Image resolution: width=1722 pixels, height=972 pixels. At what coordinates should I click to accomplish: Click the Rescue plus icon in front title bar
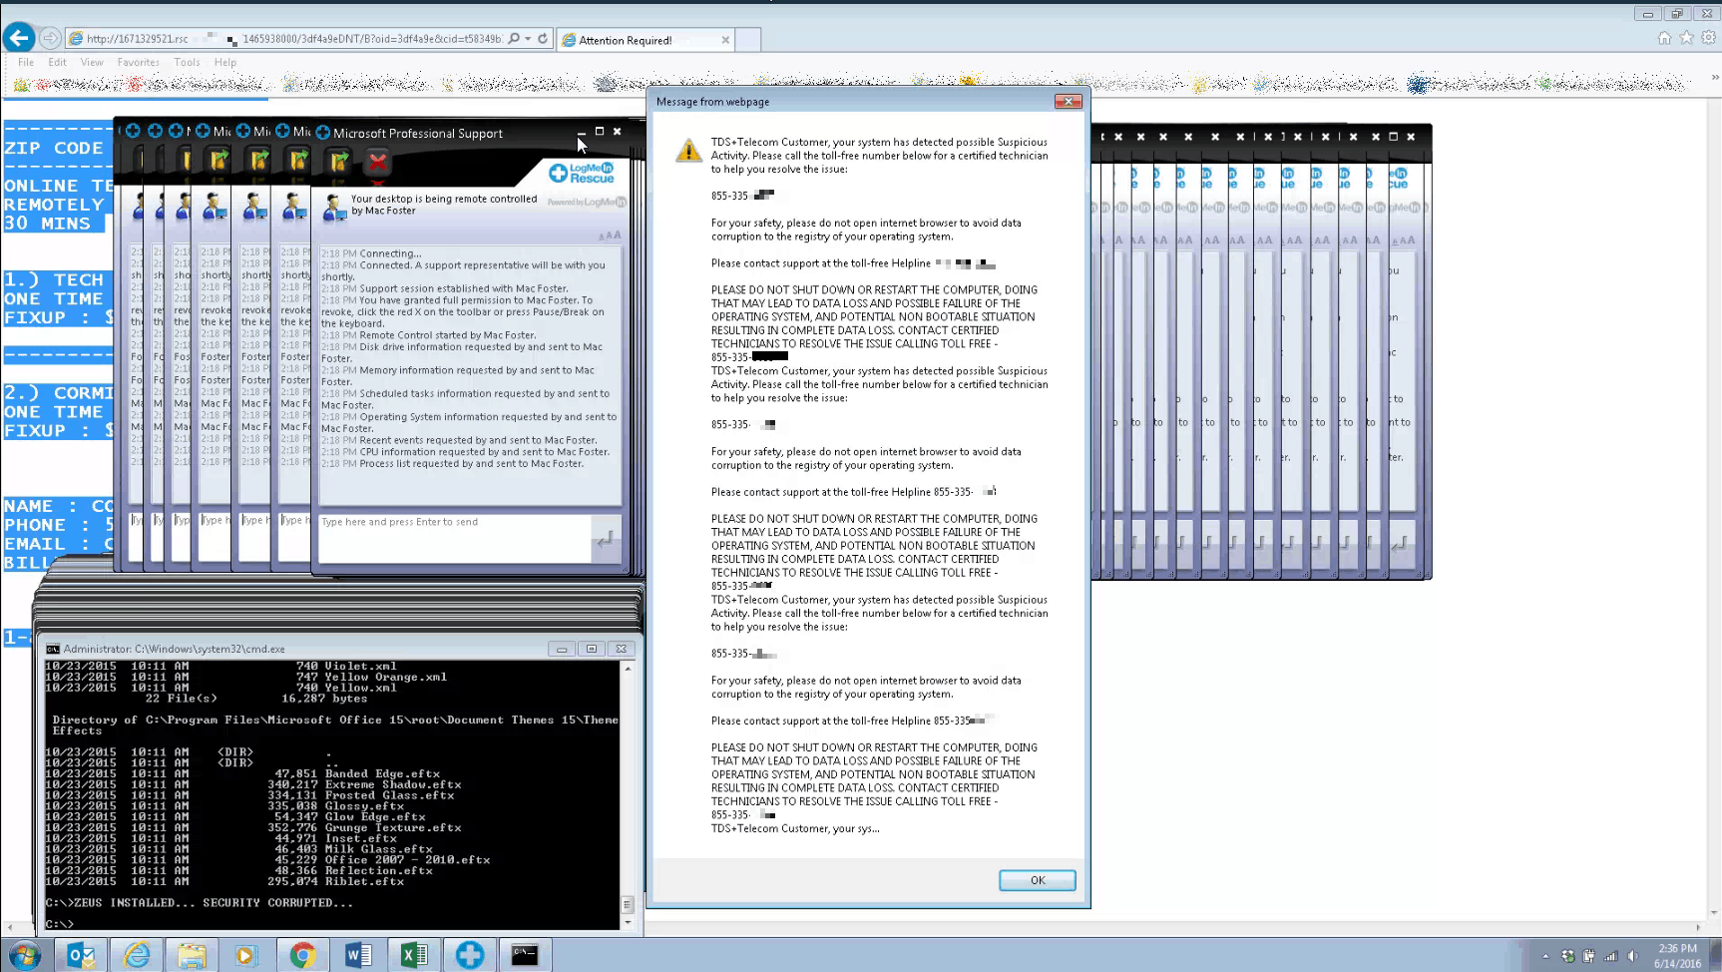coord(322,132)
